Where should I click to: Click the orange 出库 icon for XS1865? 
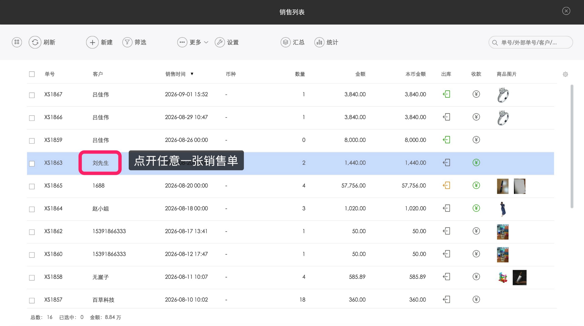[446, 185]
